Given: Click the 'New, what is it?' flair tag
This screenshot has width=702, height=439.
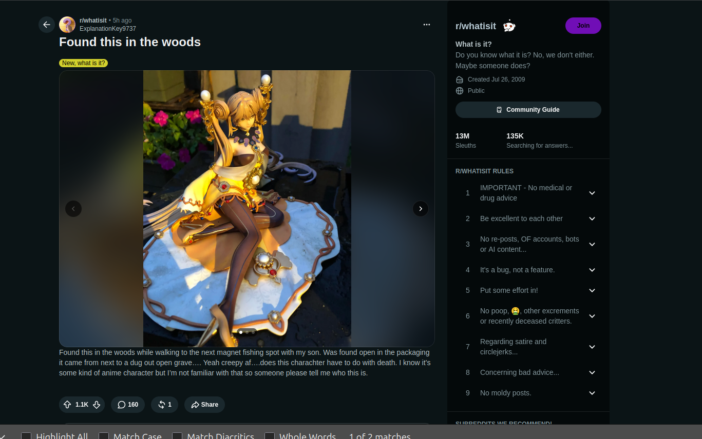Looking at the screenshot, I should [x=83, y=63].
